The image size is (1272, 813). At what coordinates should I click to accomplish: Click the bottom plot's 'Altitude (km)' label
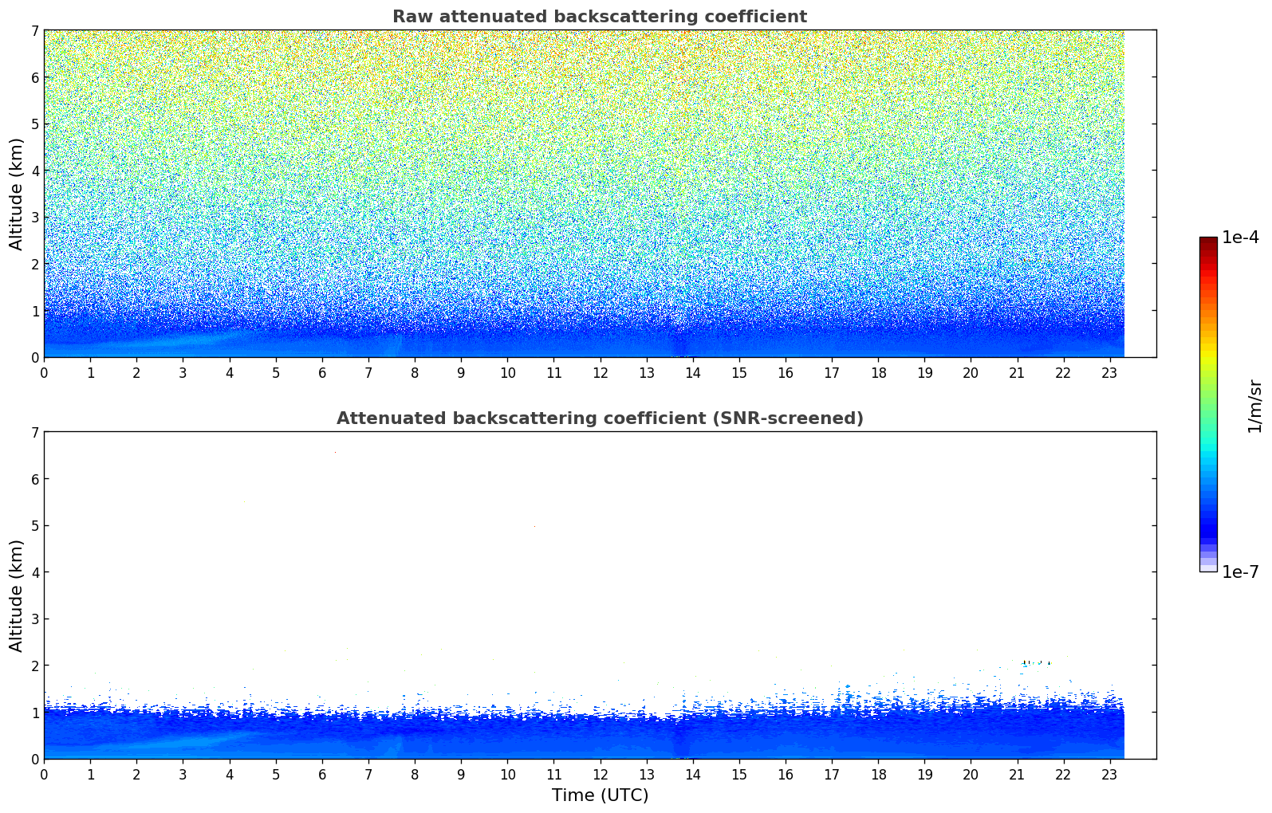[17, 595]
